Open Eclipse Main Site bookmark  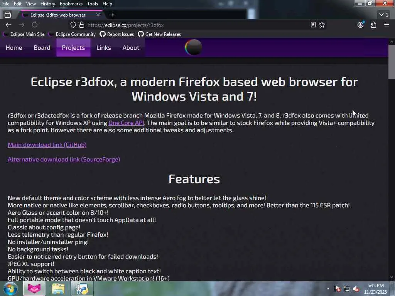tap(24, 34)
